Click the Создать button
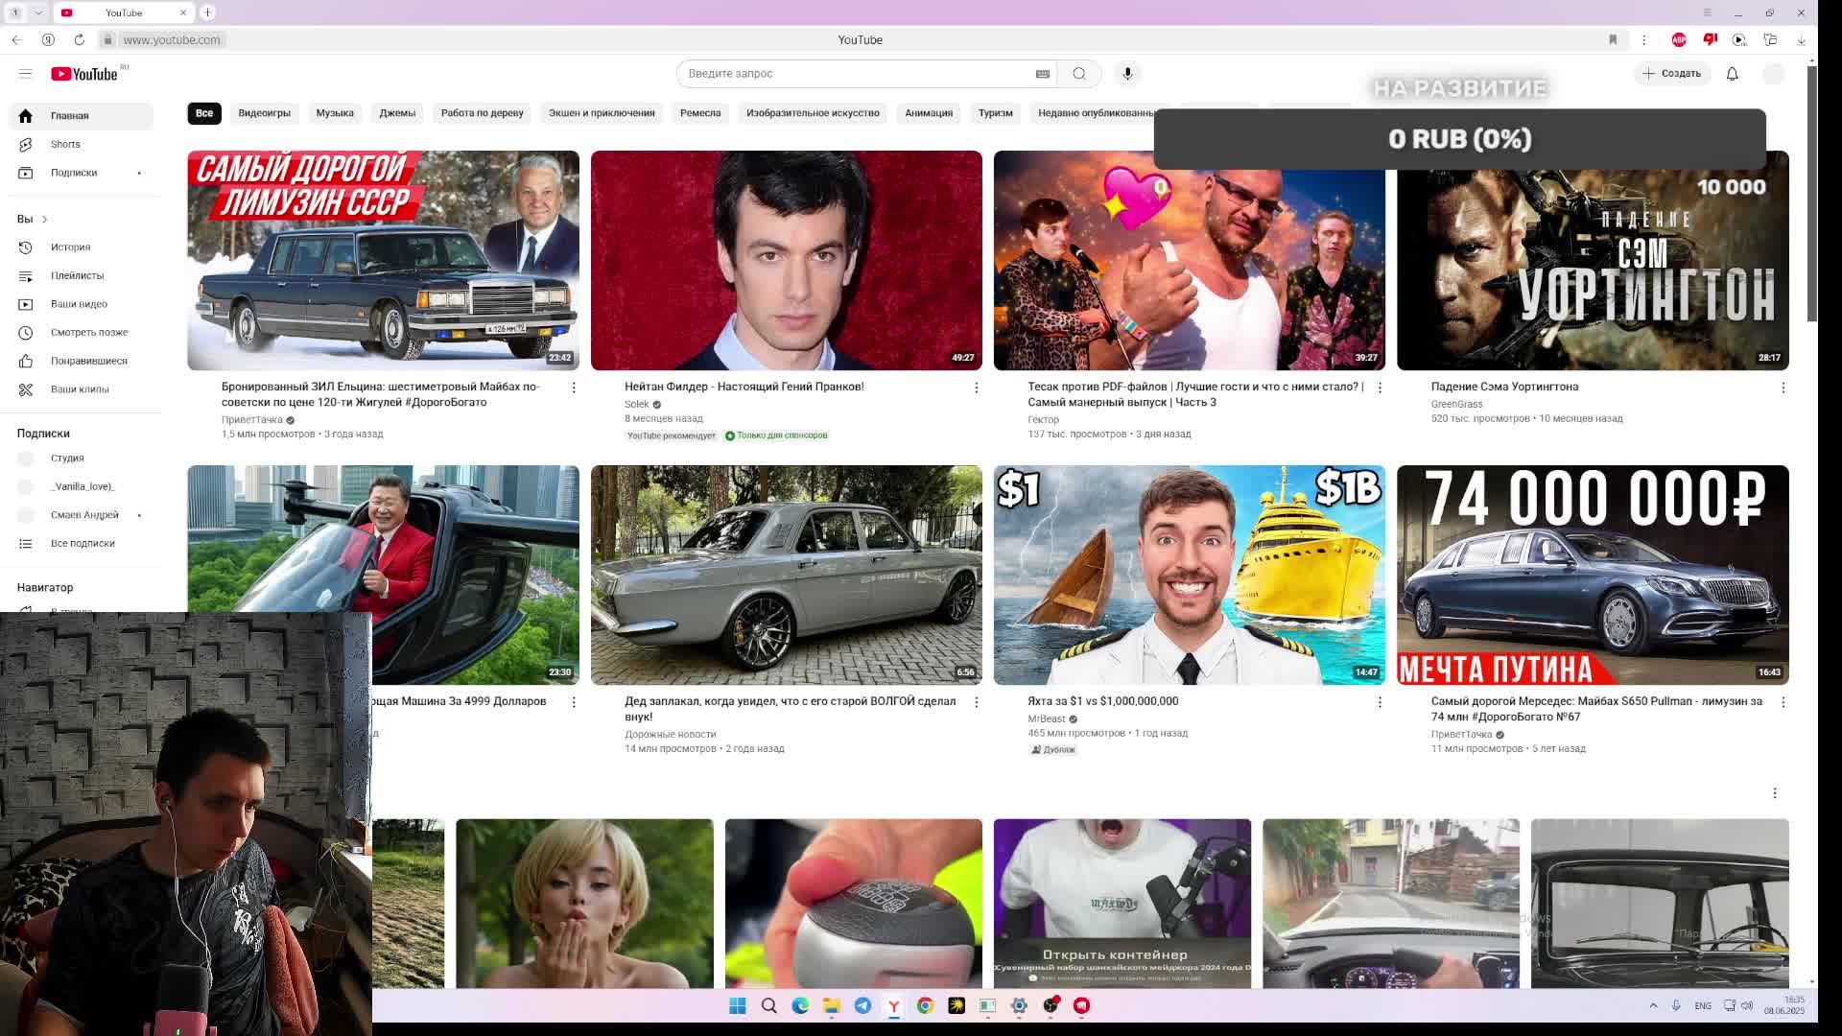 tap(1672, 74)
